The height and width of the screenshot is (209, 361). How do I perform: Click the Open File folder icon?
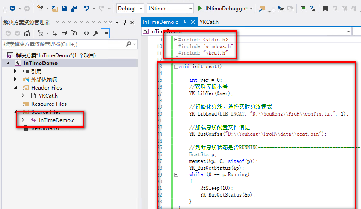pyautogui.click(x=55, y=9)
